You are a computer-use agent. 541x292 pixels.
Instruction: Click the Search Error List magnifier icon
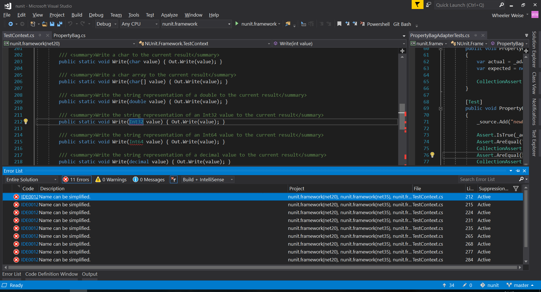coord(522,179)
